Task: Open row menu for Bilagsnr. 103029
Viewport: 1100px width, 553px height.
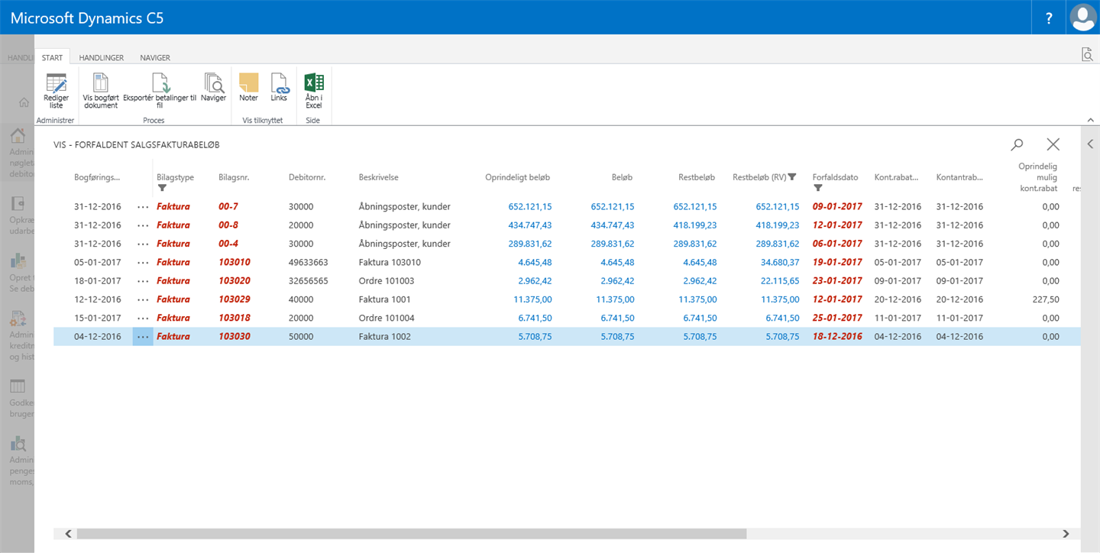Action: 143,299
